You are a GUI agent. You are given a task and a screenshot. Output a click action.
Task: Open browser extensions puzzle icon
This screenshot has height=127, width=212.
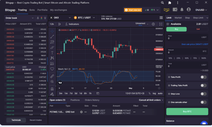169,3
